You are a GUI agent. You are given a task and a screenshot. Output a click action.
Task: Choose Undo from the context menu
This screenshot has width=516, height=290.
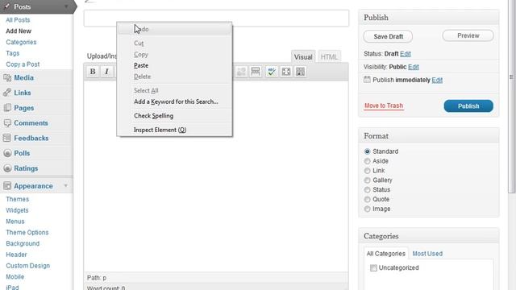click(174, 29)
